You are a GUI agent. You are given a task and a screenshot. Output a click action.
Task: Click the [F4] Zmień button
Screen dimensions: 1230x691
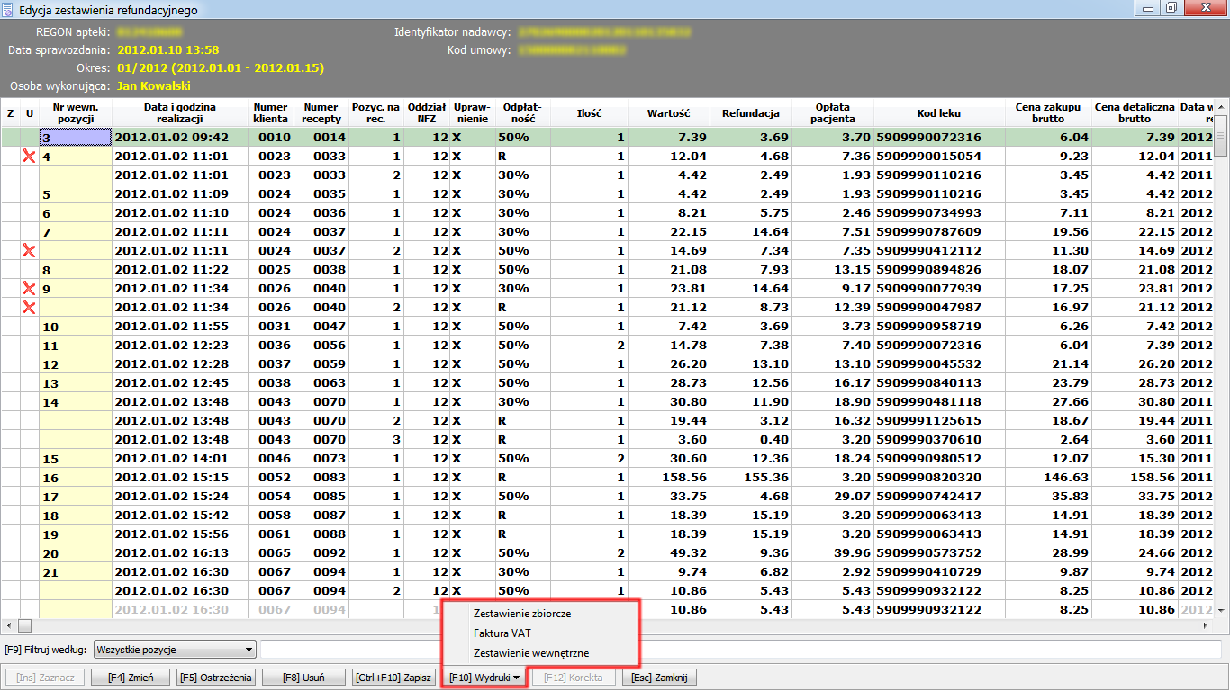pyautogui.click(x=131, y=678)
